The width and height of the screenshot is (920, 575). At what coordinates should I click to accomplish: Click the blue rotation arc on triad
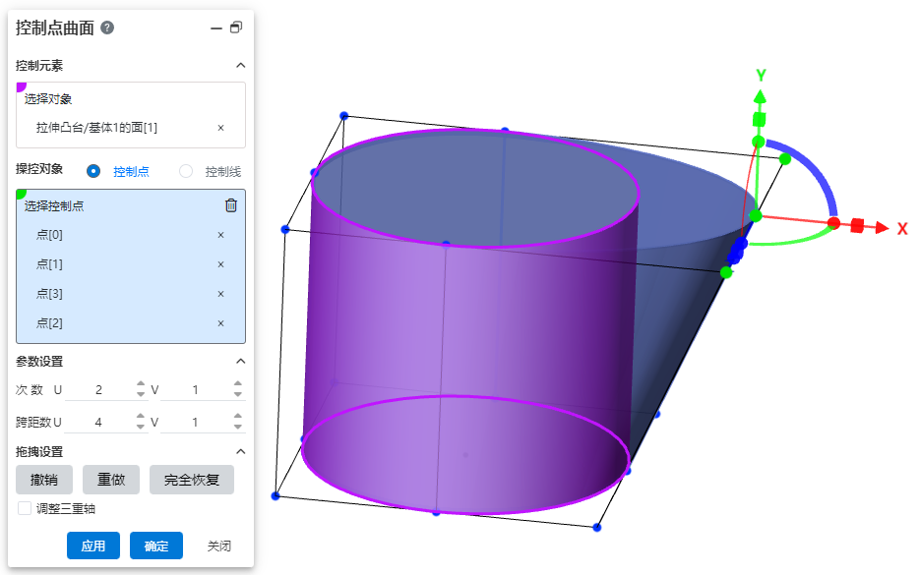pos(813,169)
